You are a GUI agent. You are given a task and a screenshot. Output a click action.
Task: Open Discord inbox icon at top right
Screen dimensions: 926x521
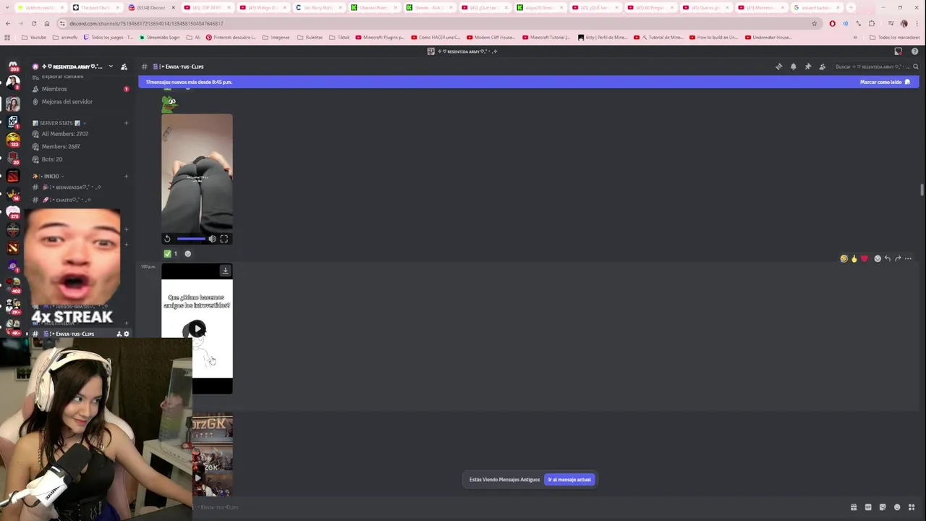[899, 51]
